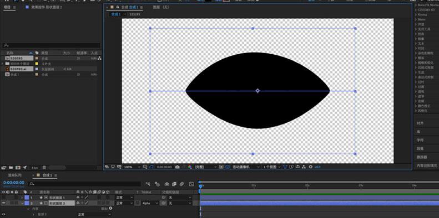Open the composition mini-flowchart icon in the timeline
The height and width of the screenshot is (218, 439).
[148, 184]
